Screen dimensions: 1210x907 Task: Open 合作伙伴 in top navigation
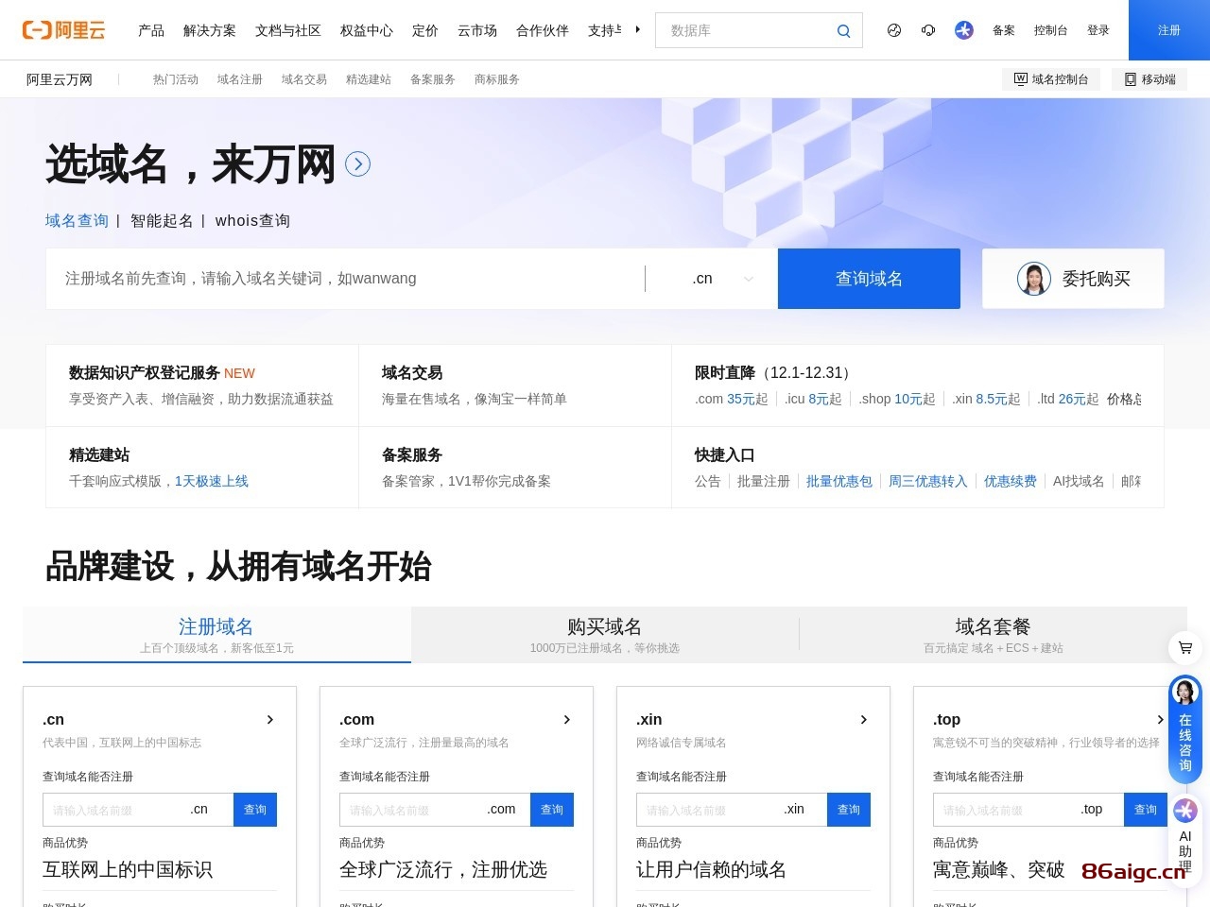click(543, 30)
